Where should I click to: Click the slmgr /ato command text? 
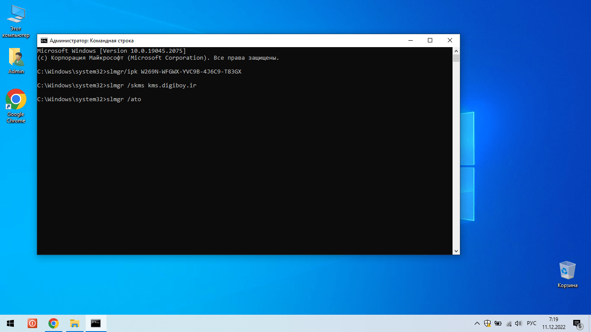[x=124, y=99]
